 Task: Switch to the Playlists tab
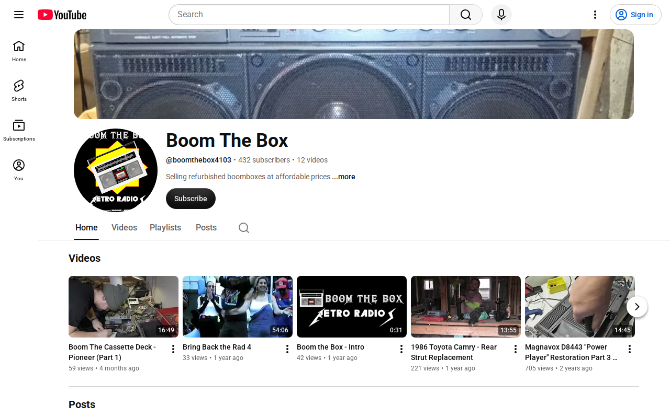tap(165, 228)
